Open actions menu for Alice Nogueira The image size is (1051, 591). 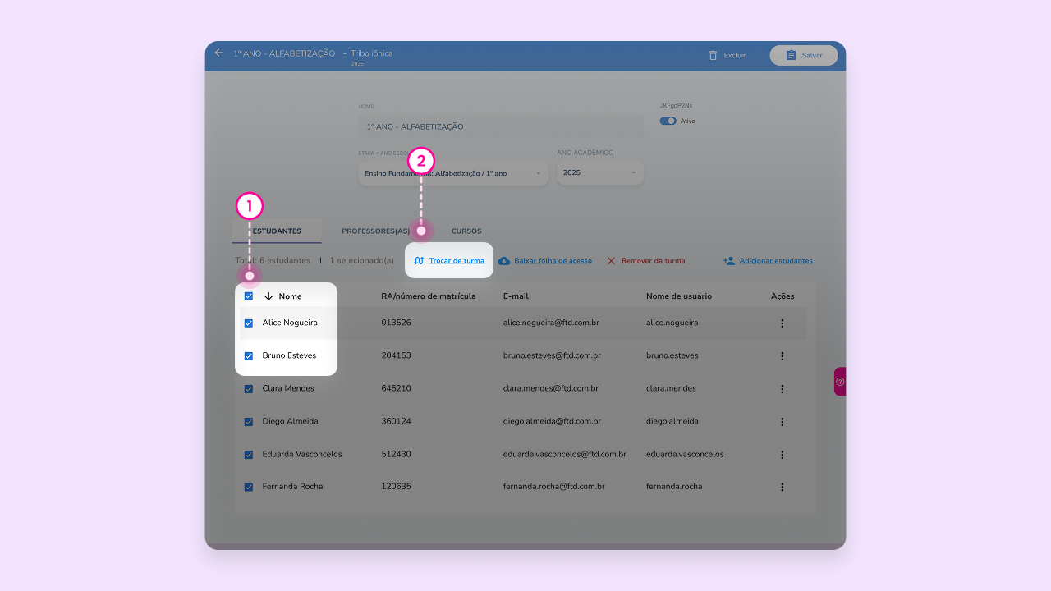pyautogui.click(x=782, y=323)
